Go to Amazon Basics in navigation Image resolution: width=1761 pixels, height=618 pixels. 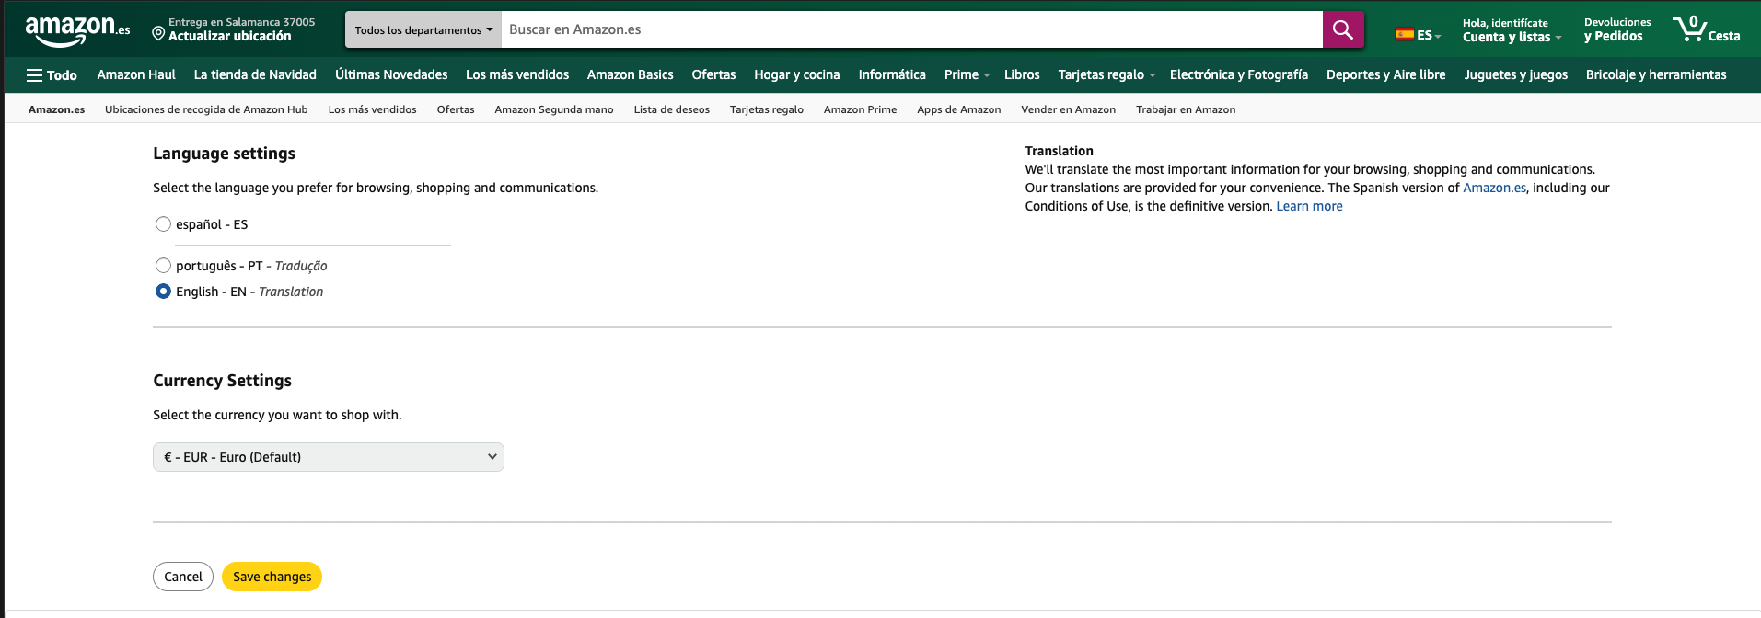tap(630, 75)
